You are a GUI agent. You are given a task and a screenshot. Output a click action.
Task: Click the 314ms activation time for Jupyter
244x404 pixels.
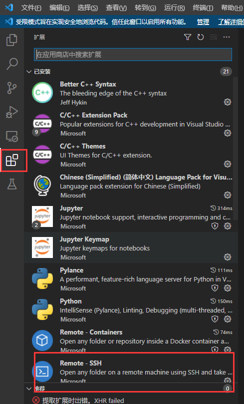pyautogui.click(x=222, y=208)
